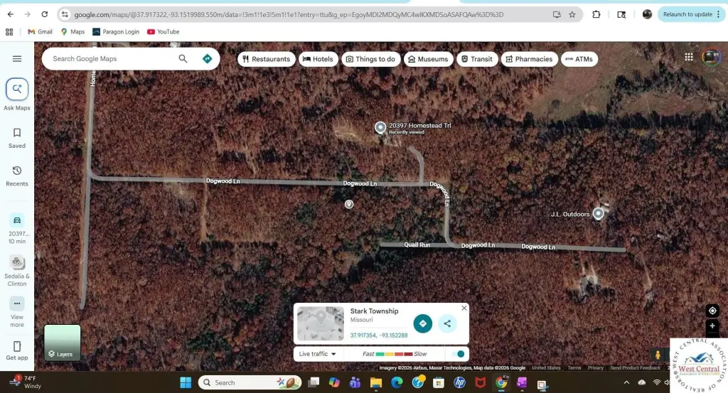Click the Pegman Street View icon

tap(658, 355)
